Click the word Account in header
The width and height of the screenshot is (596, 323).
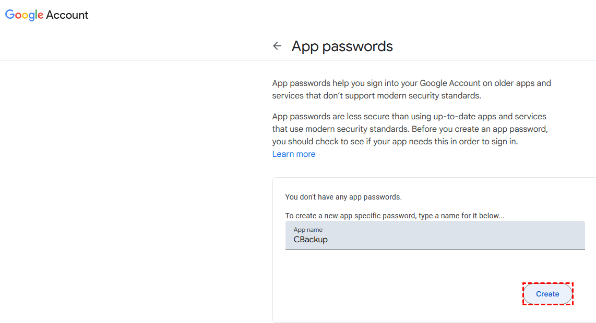(x=67, y=15)
